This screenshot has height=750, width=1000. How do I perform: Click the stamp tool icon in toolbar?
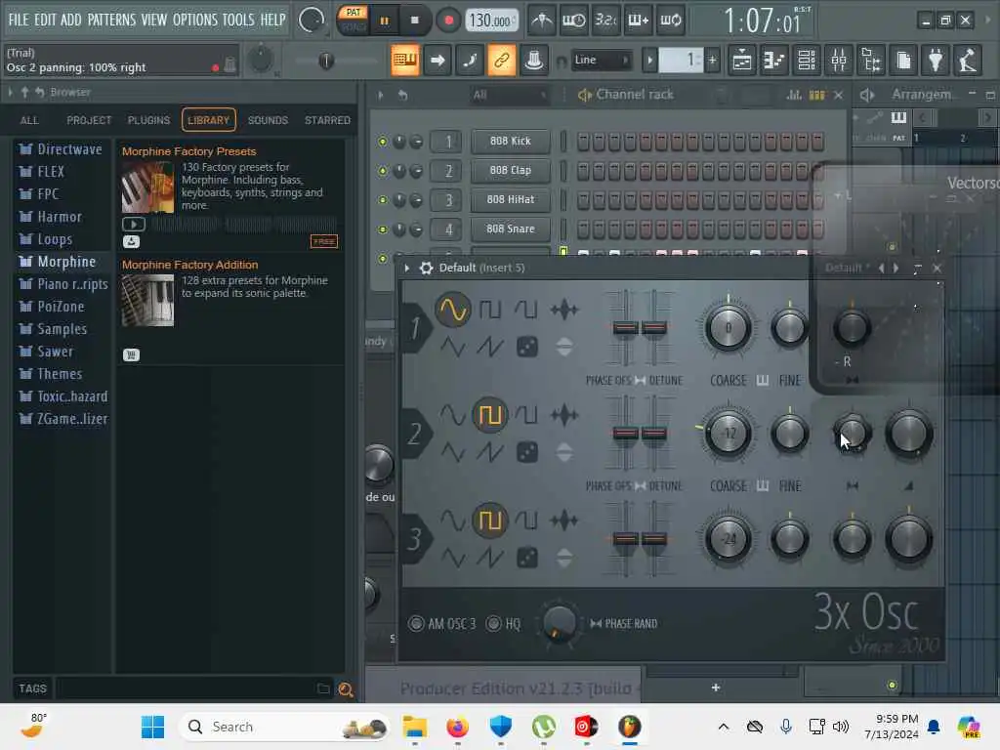tap(534, 60)
